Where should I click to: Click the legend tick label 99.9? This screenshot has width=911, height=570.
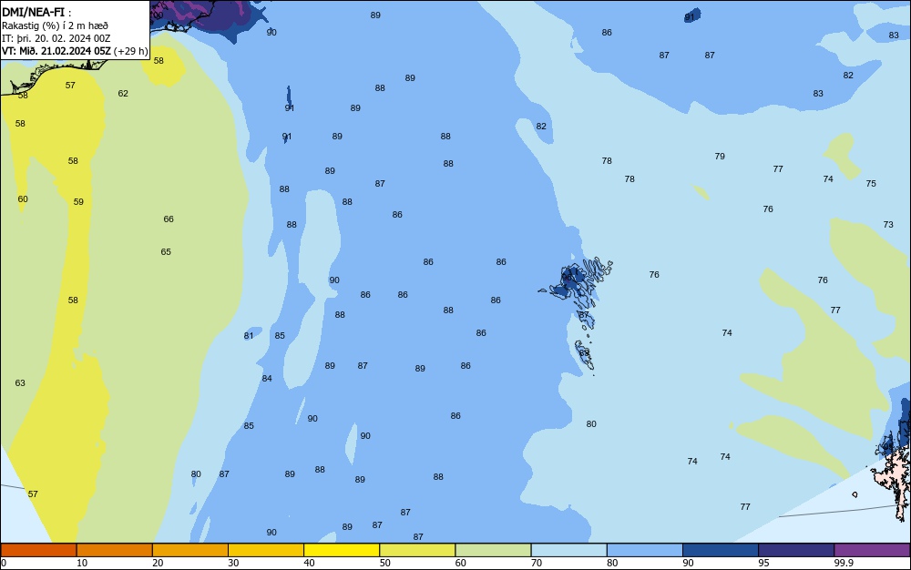[844, 563]
